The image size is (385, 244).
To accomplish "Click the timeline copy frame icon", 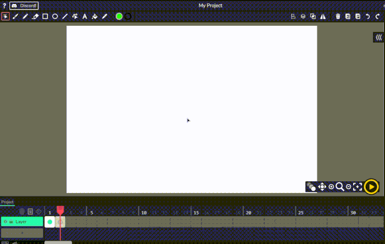I will 30,212.
